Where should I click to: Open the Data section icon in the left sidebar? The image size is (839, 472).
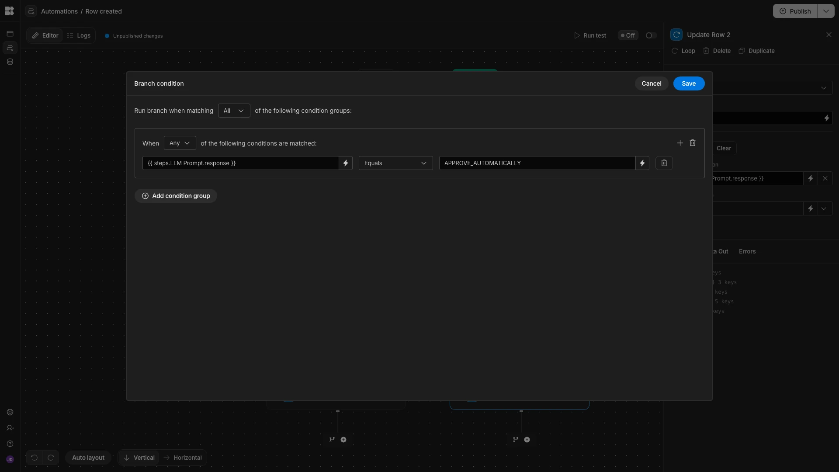click(x=10, y=62)
